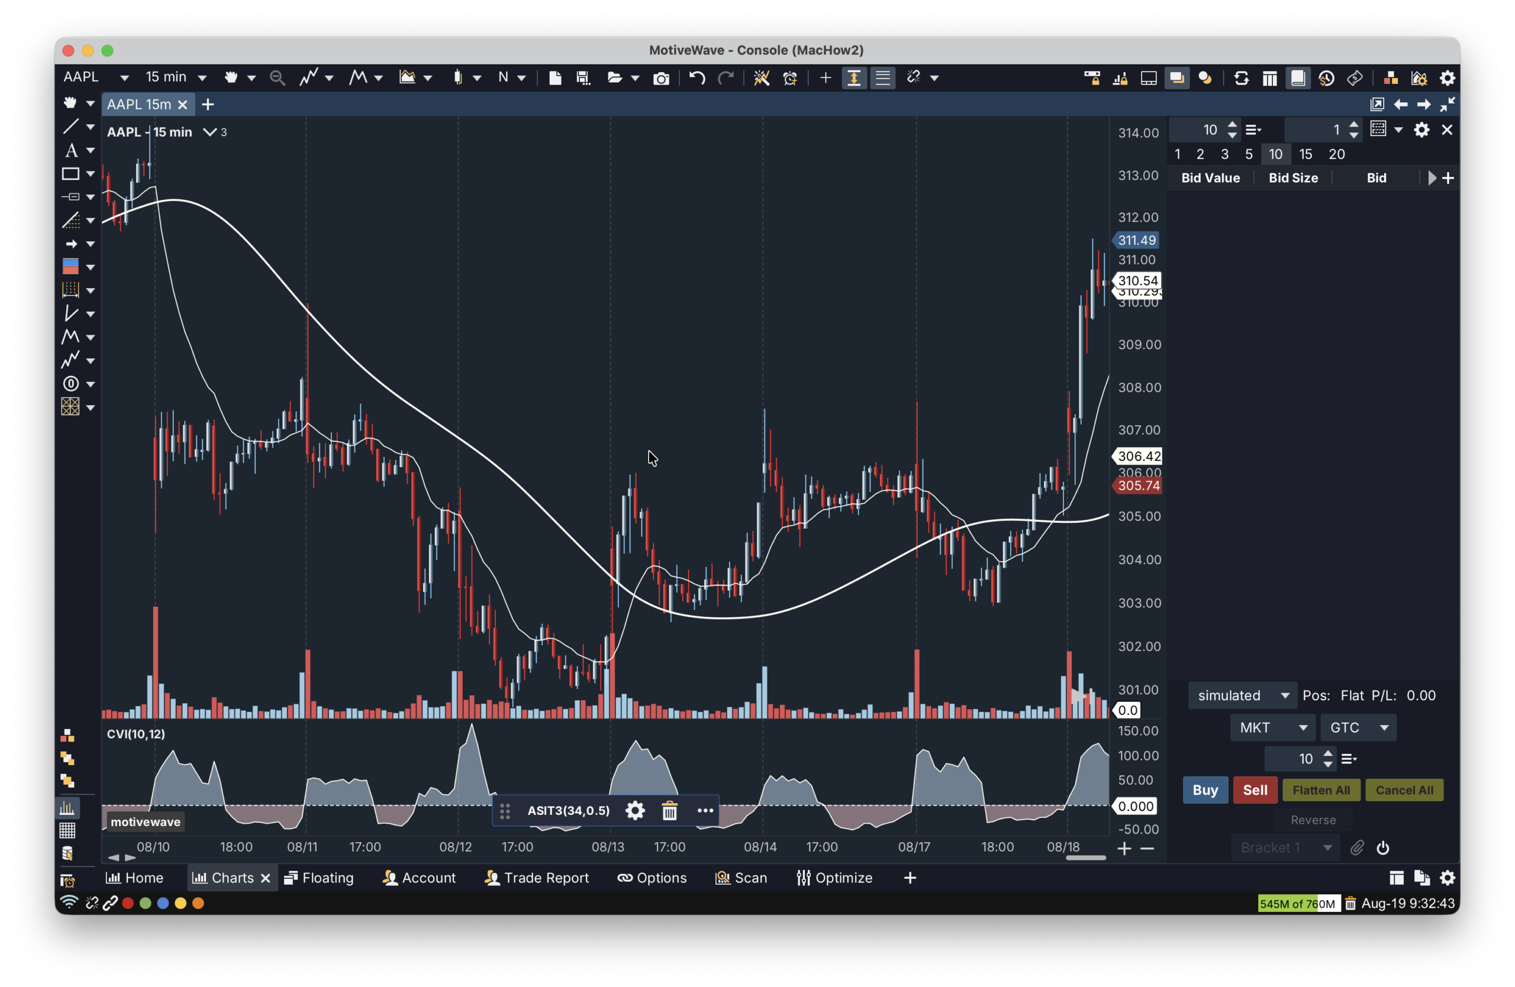
Task: Select the arrow drawing tool
Action: point(70,244)
